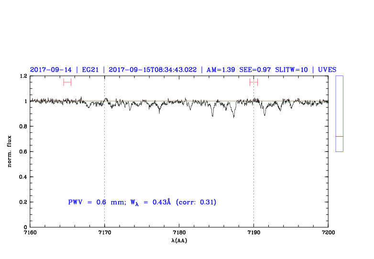Click the 7180 x-axis tick label
Screen dimensions: 374x259
point(179,233)
